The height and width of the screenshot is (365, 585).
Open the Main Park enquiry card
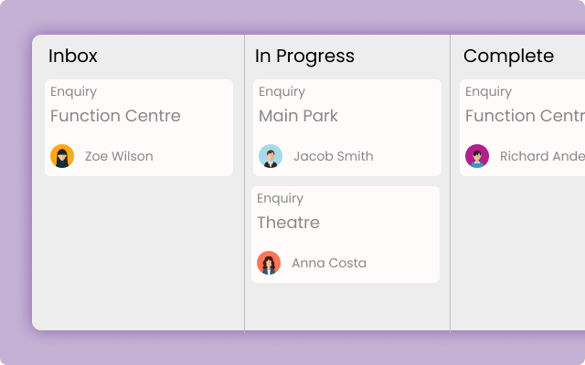pyautogui.click(x=298, y=116)
